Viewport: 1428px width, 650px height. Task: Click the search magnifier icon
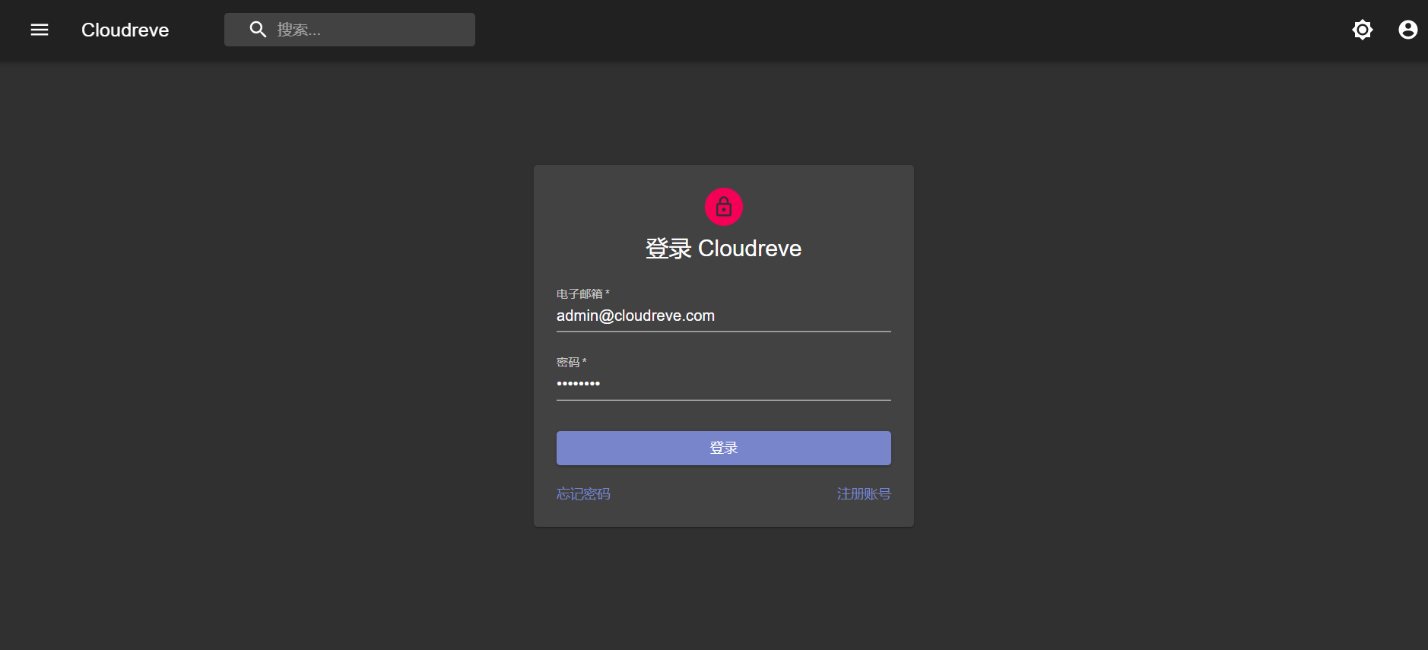(259, 30)
